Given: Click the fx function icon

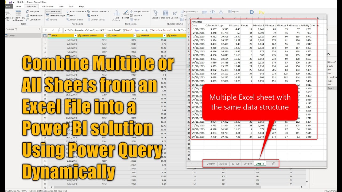Looking at the screenshot, I should pos(59,30).
